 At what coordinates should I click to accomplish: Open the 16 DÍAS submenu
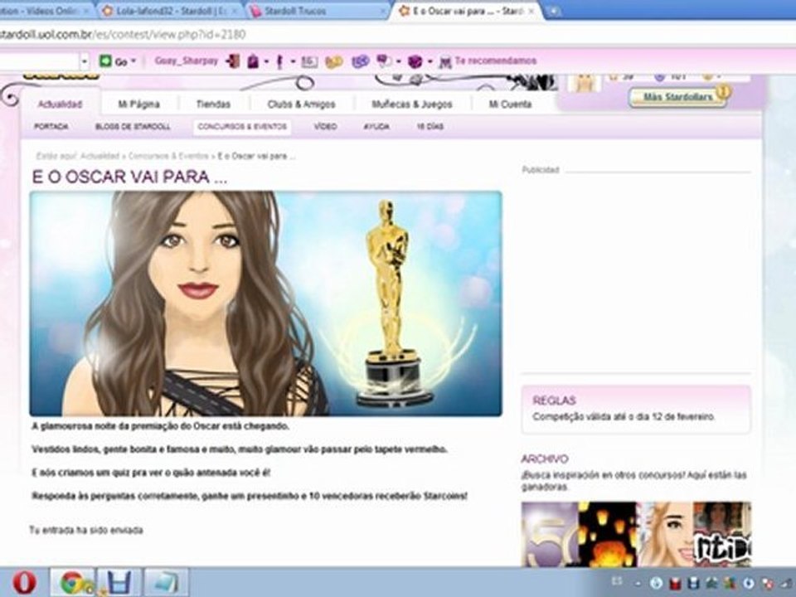pos(430,126)
